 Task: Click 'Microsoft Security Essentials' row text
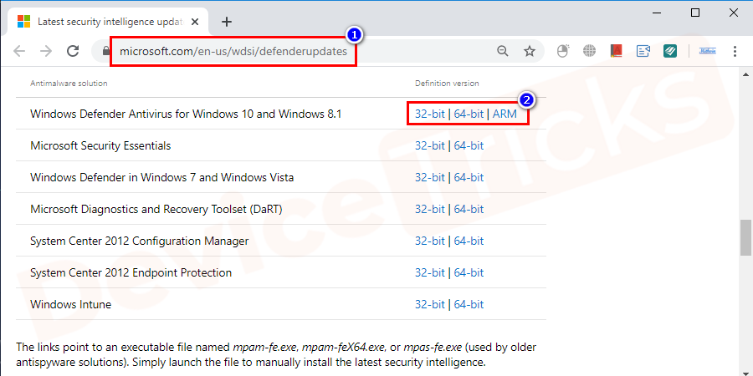pyautogui.click(x=100, y=145)
